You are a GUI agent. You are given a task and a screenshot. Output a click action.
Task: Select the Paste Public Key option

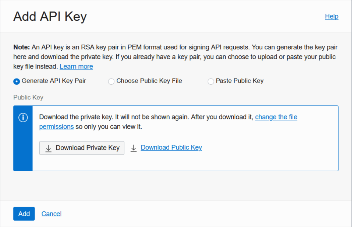click(x=211, y=81)
